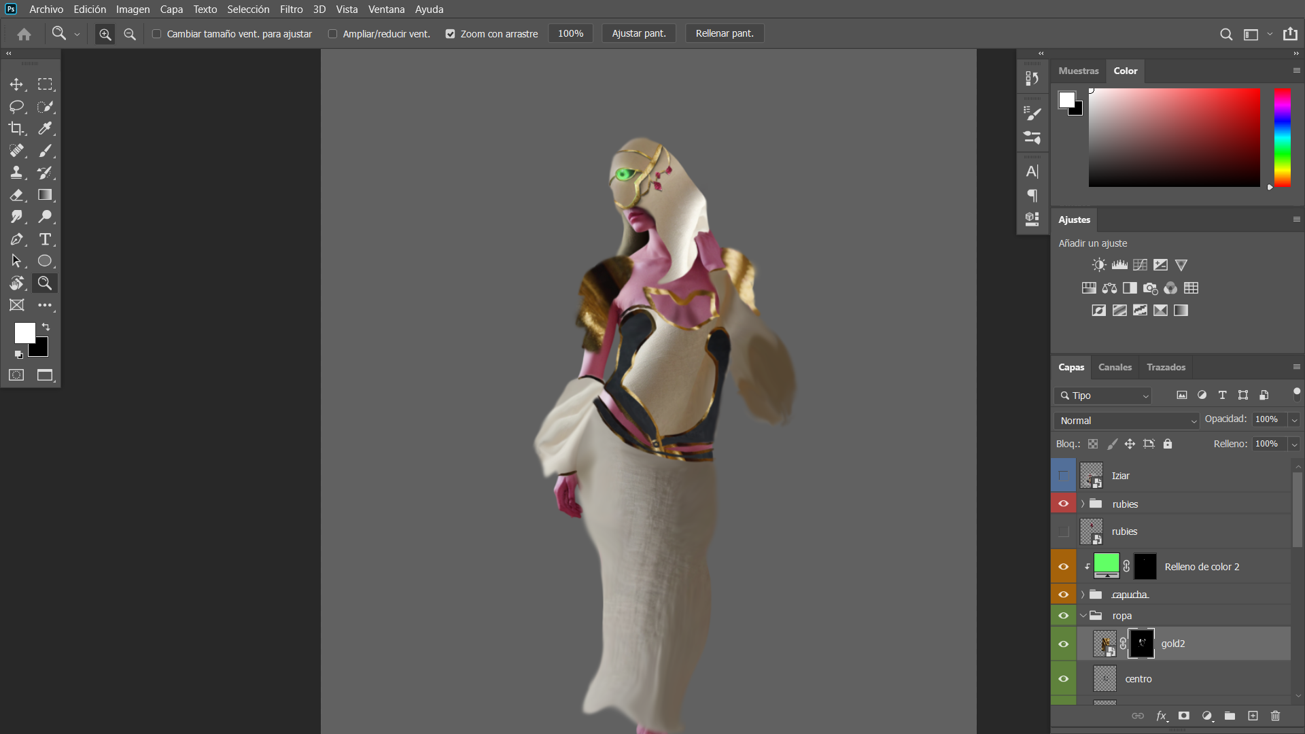Select the Eyedropper tool
1305x734 pixels.
click(45, 128)
